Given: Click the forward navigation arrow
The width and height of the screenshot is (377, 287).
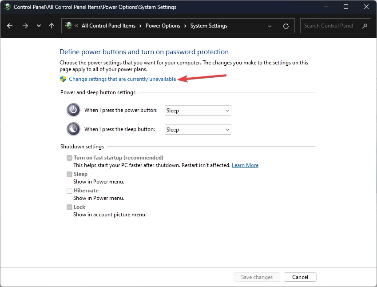Looking at the screenshot, I should click(x=25, y=26).
